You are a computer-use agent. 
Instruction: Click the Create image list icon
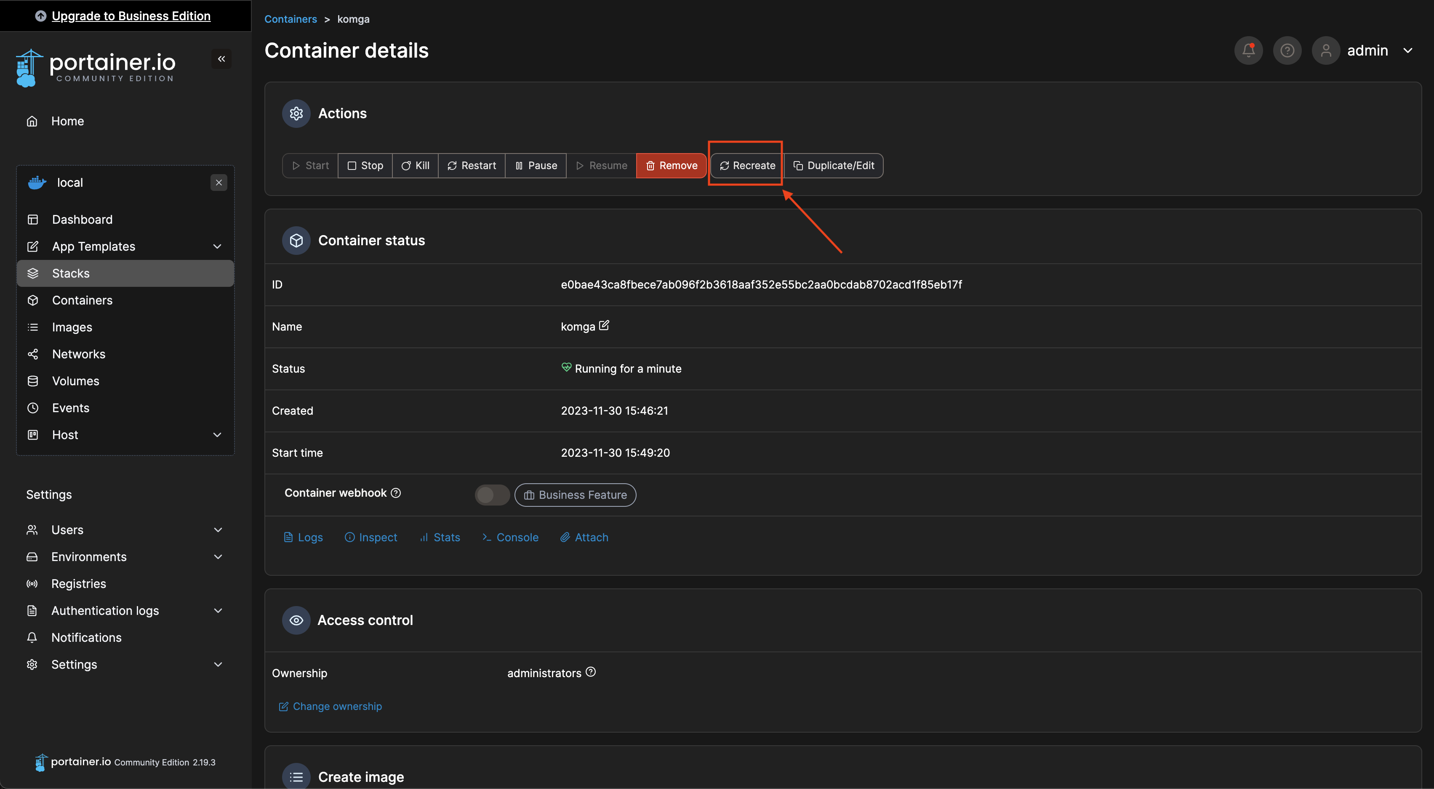pyautogui.click(x=296, y=777)
